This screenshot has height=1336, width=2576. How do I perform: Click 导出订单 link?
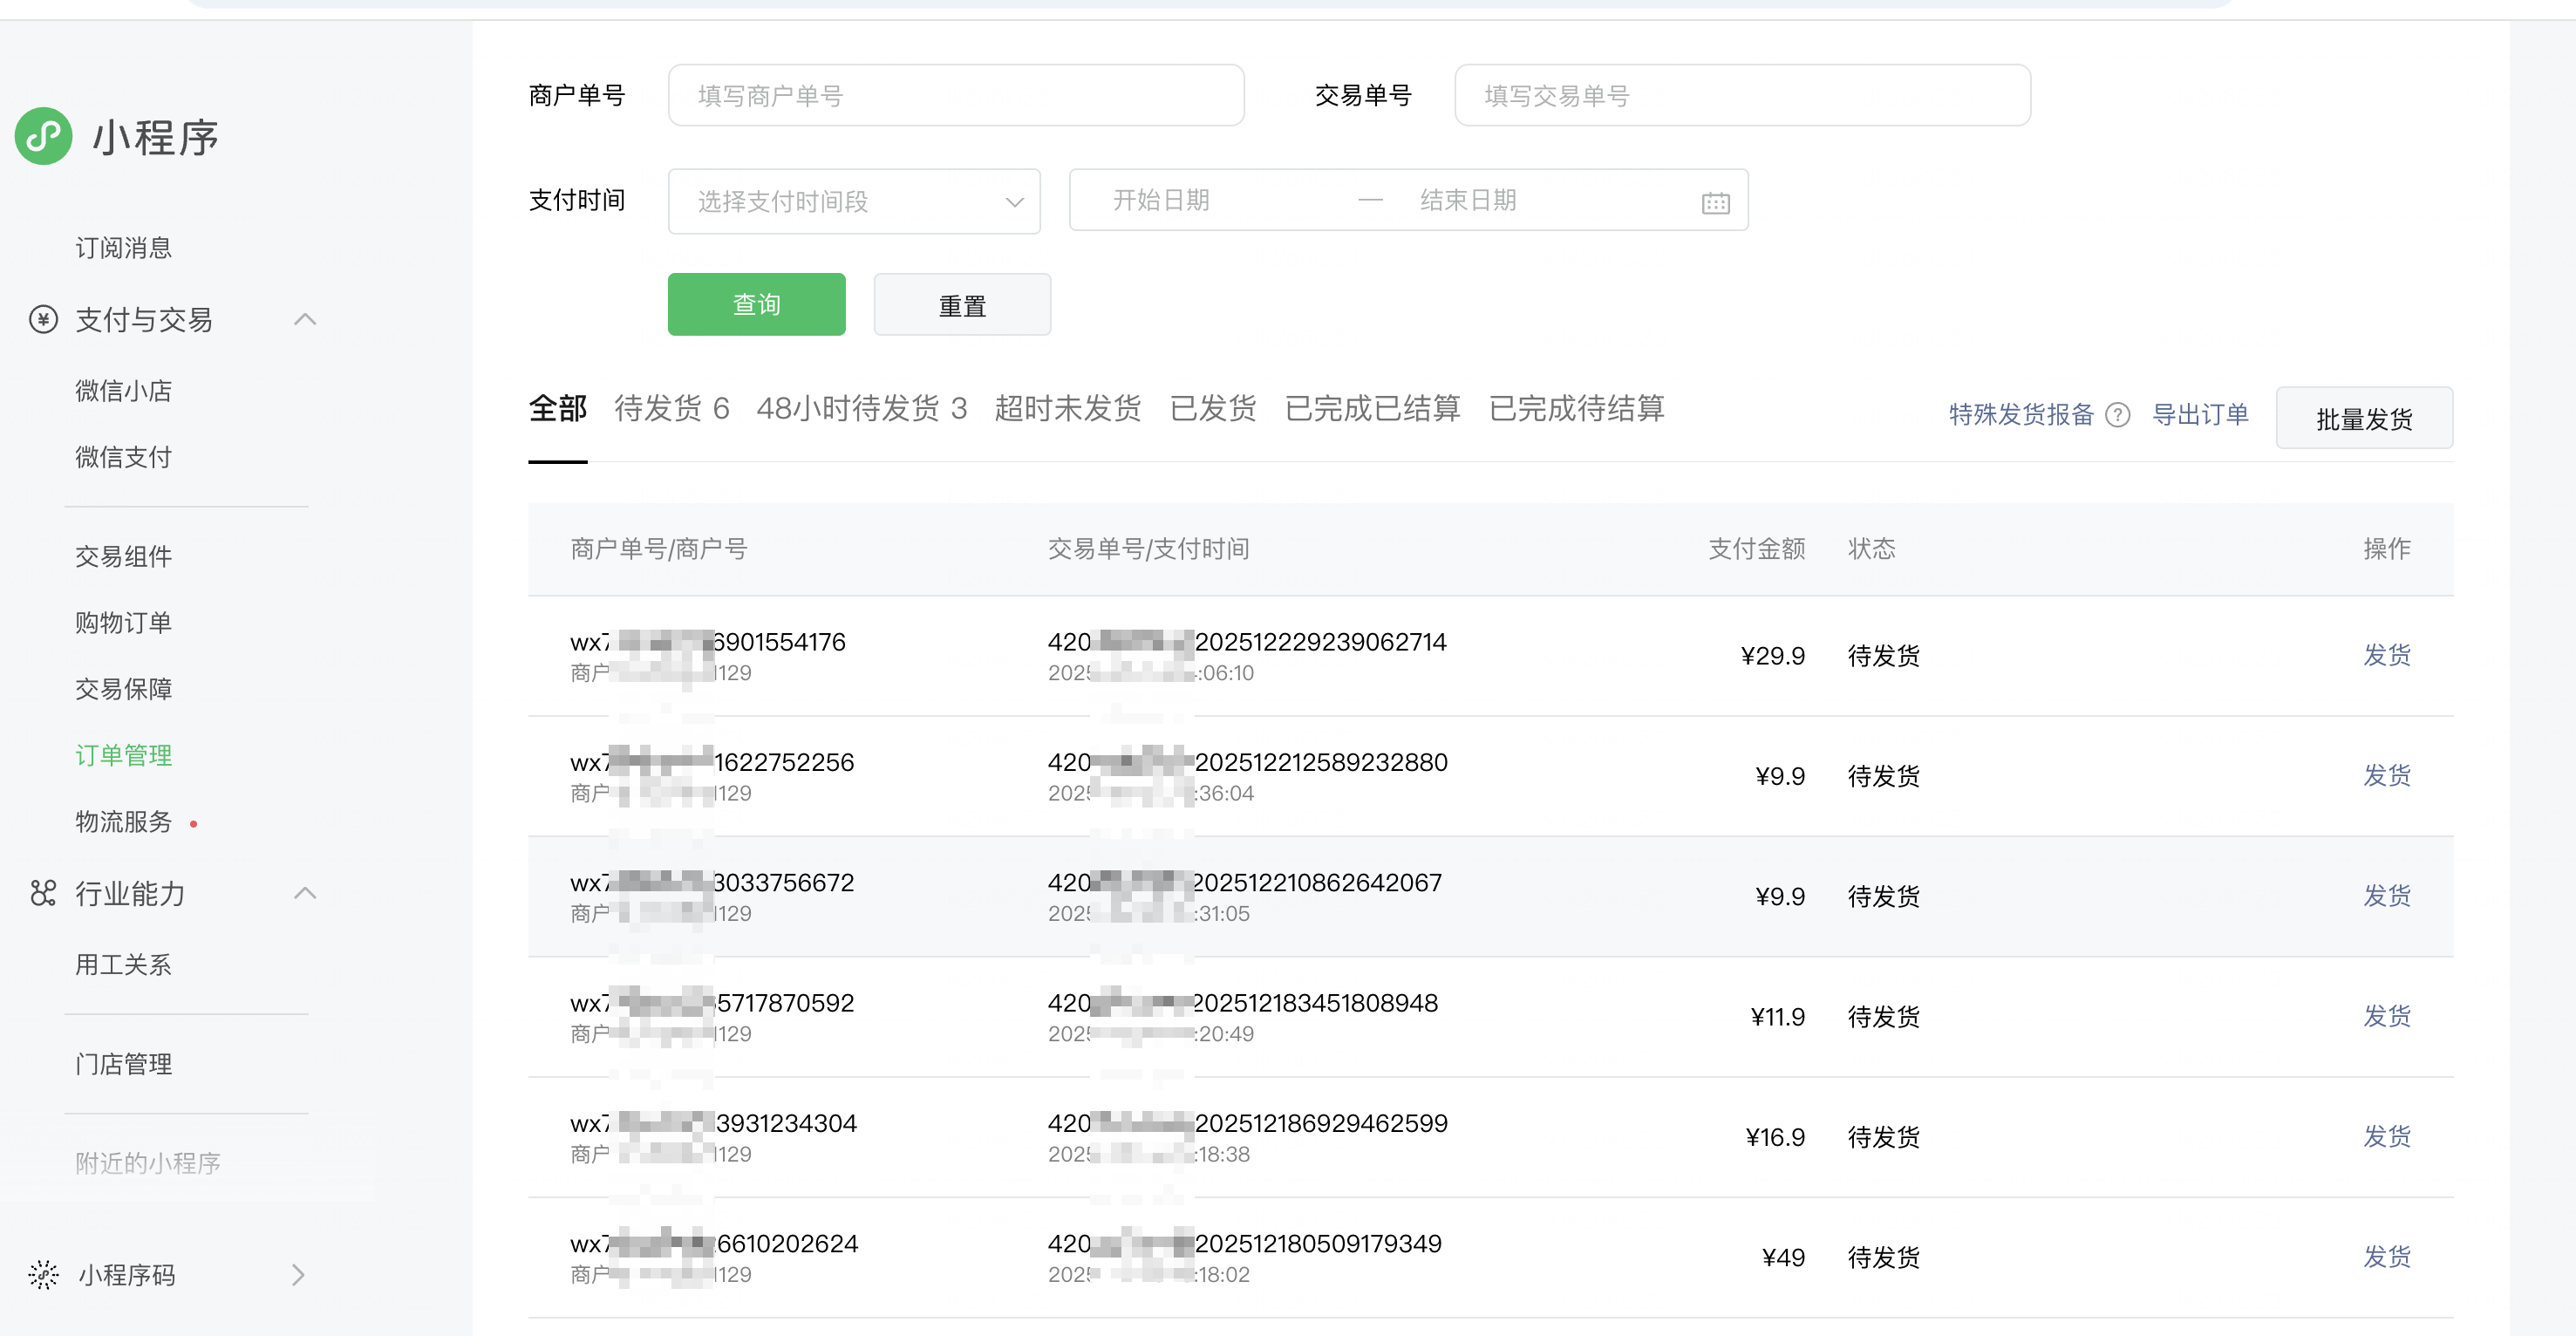(2200, 415)
